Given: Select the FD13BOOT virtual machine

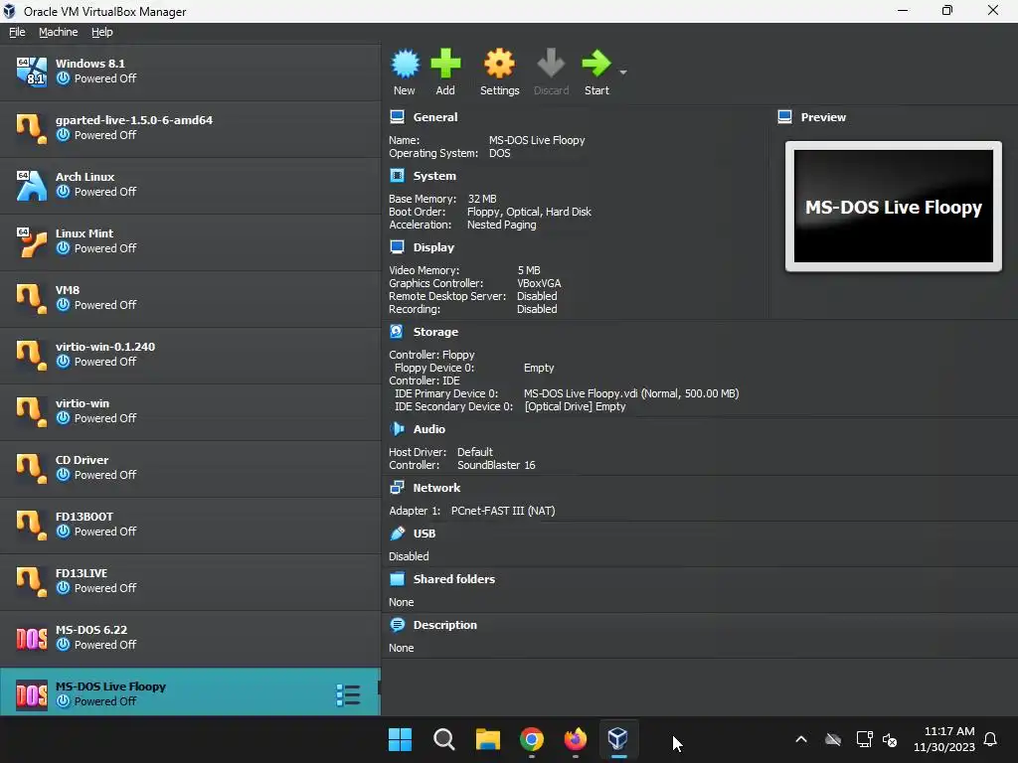Looking at the screenshot, I should tap(190, 525).
